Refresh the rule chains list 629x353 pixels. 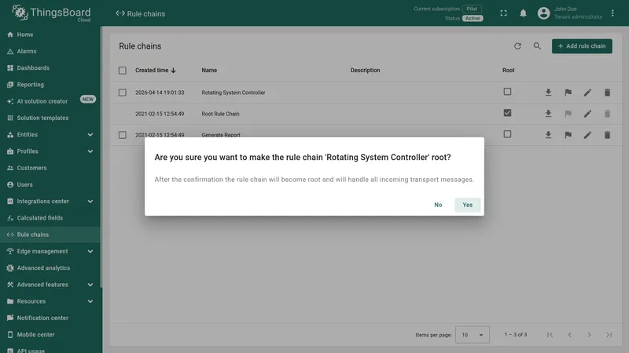tap(517, 46)
